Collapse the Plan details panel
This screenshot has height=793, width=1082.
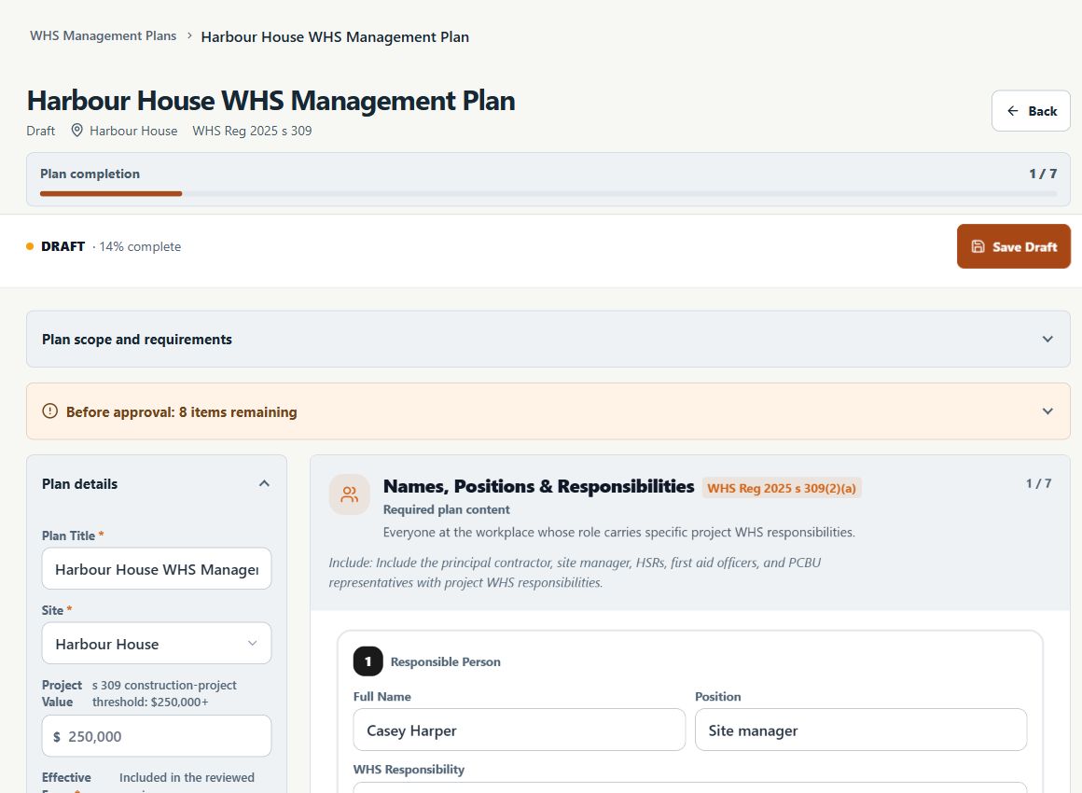[x=264, y=484]
